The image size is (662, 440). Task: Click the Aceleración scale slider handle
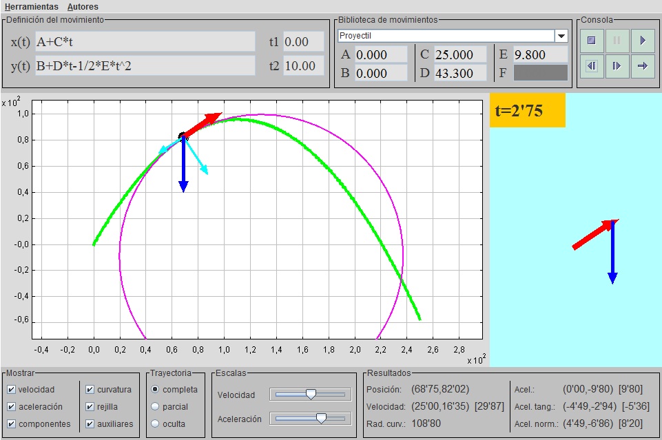click(320, 419)
